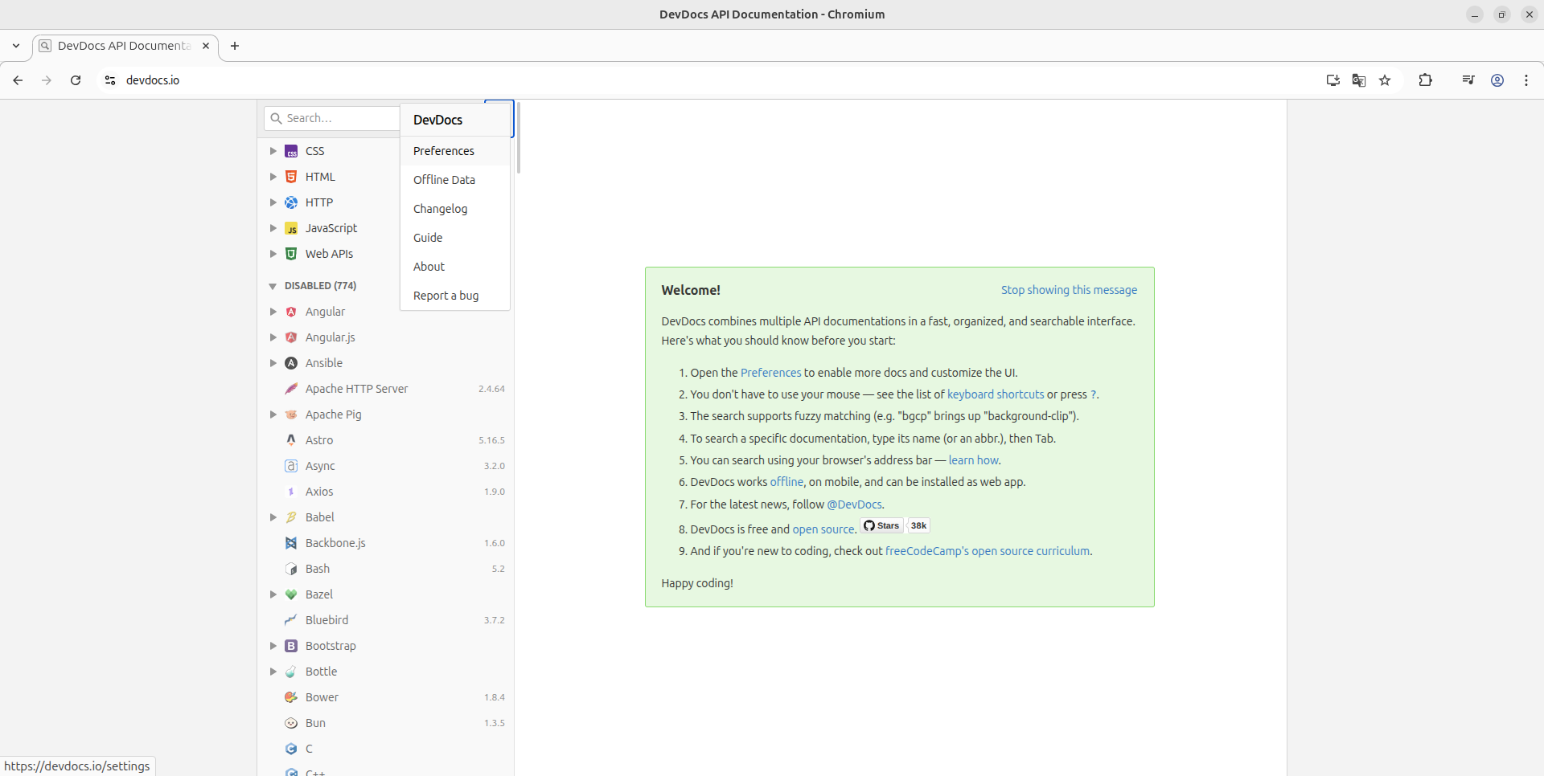Open the keyboard shortcuts link
The height and width of the screenshot is (776, 1544).
995,394
